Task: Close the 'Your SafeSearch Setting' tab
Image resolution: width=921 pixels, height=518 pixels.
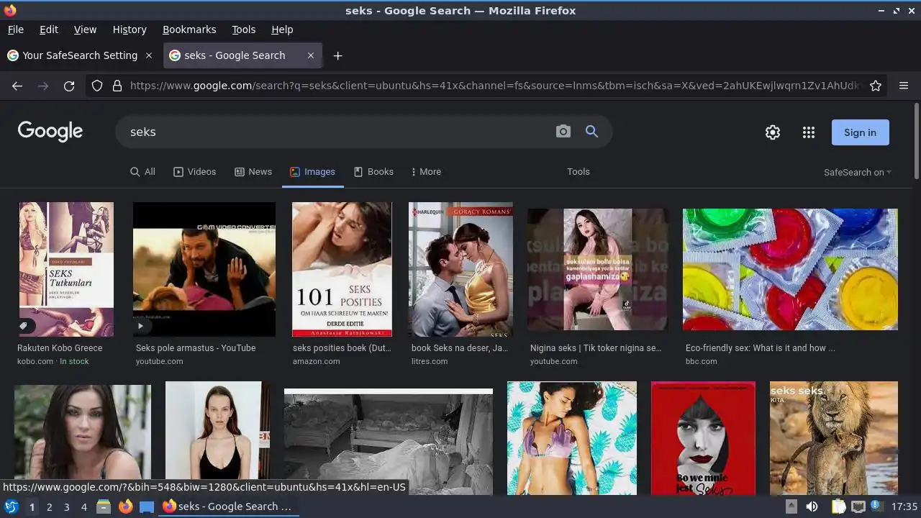Action: 149,55
